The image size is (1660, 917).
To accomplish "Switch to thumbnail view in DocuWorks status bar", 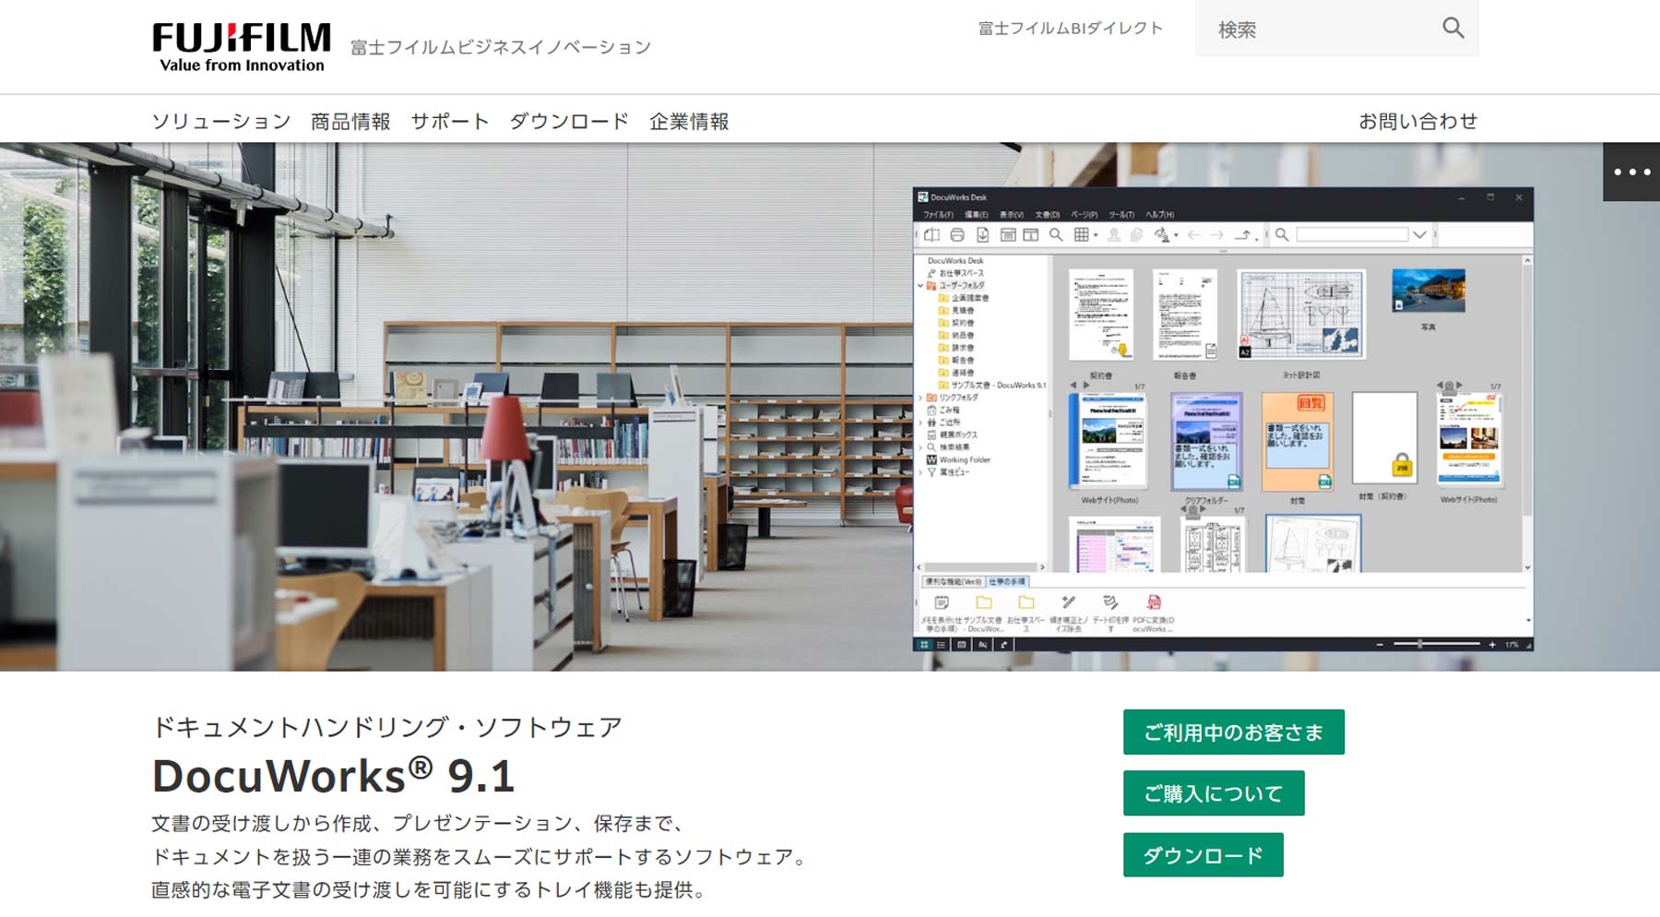I will (924, 645).
